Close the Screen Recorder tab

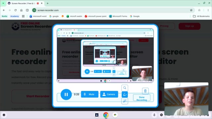[42, 3]
